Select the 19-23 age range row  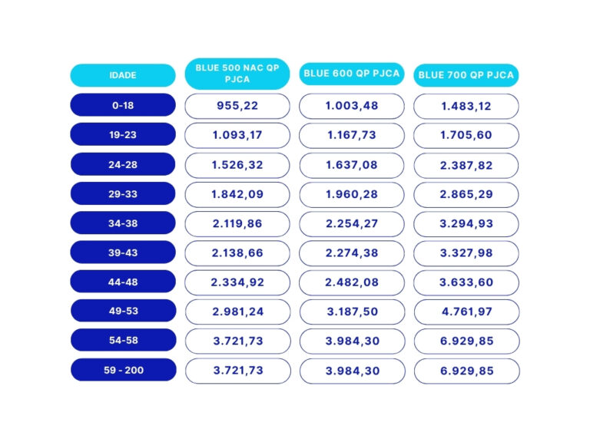[x=123, y=135]
